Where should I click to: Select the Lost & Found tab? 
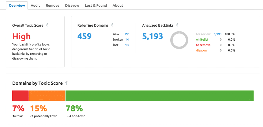click(x=96, y=6)
